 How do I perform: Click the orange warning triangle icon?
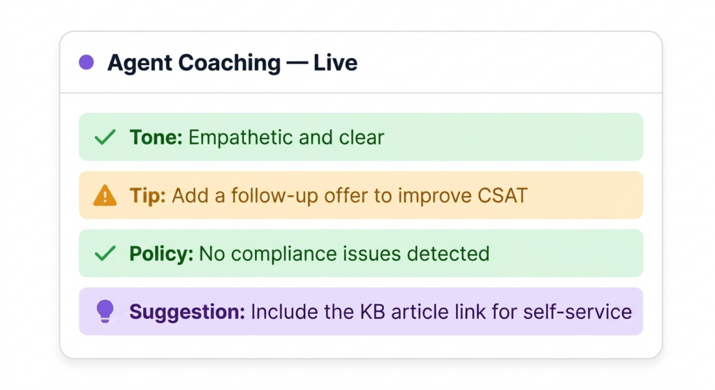tap(105, 195)
